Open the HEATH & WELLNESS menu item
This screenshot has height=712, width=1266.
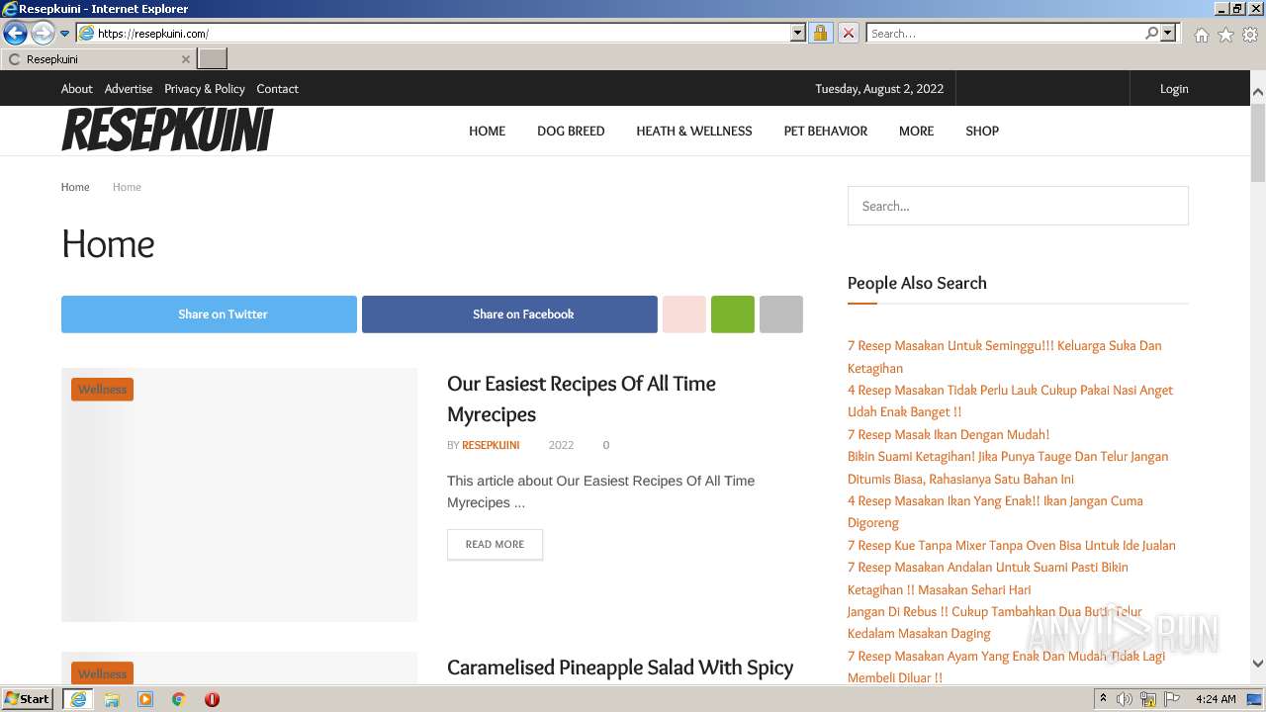[x=694, y=131]
